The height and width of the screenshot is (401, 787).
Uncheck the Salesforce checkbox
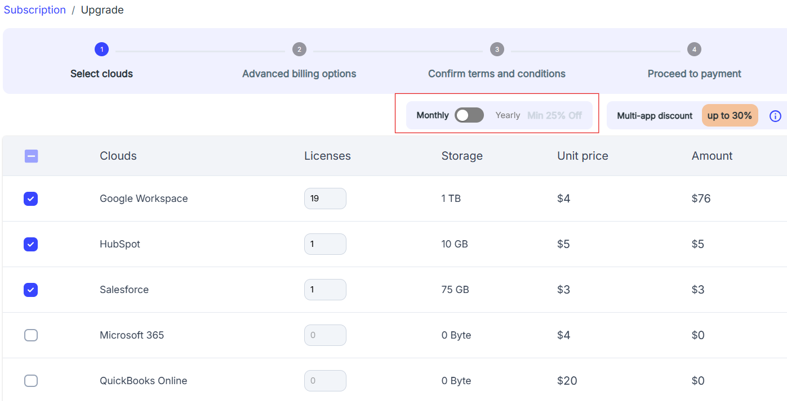click(x=31, y=290)
